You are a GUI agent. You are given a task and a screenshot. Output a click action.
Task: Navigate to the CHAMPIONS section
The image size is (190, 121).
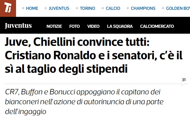coord(143,8)
